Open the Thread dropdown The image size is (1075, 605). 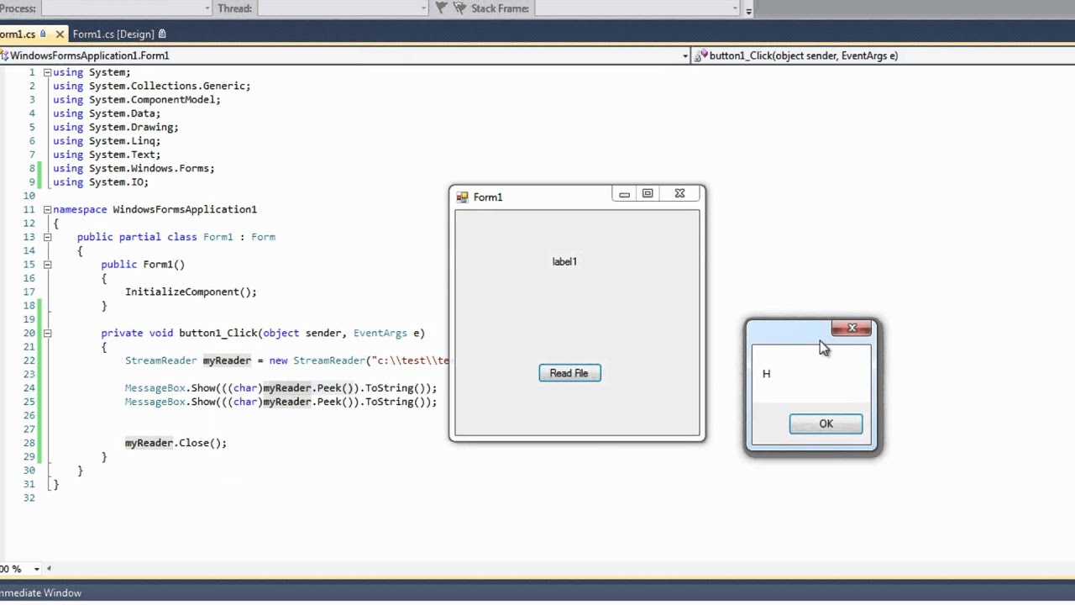point(423,8)
